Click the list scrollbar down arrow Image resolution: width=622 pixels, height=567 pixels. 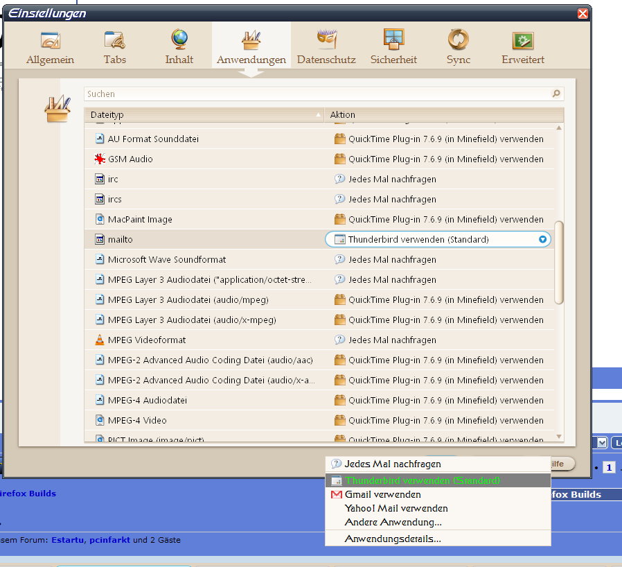[x=559, y=437]
